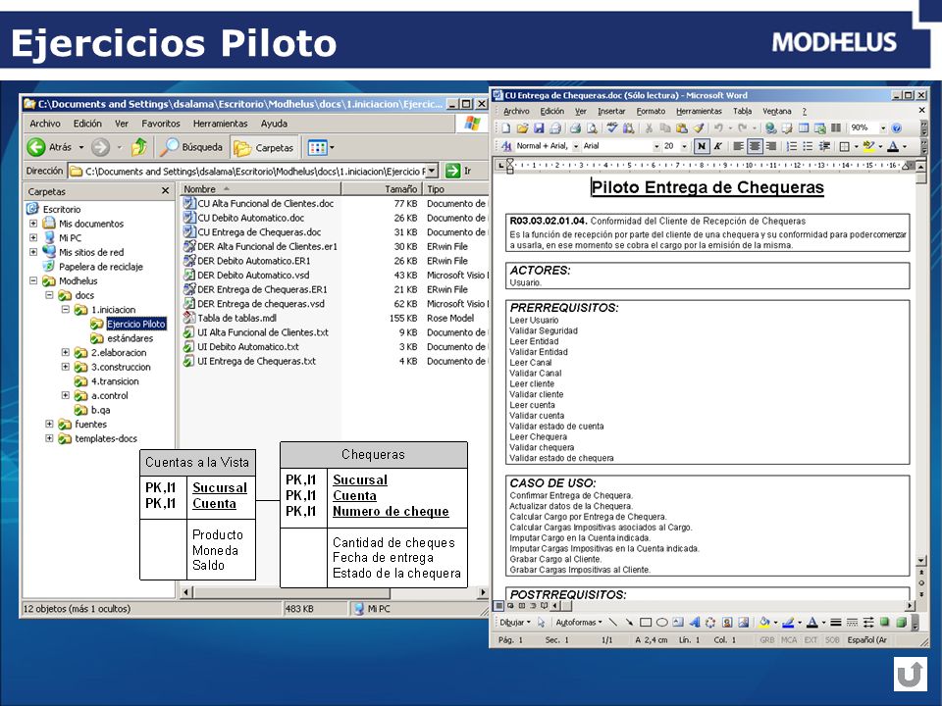Toggle the bulleted list button

coord(808,146)
